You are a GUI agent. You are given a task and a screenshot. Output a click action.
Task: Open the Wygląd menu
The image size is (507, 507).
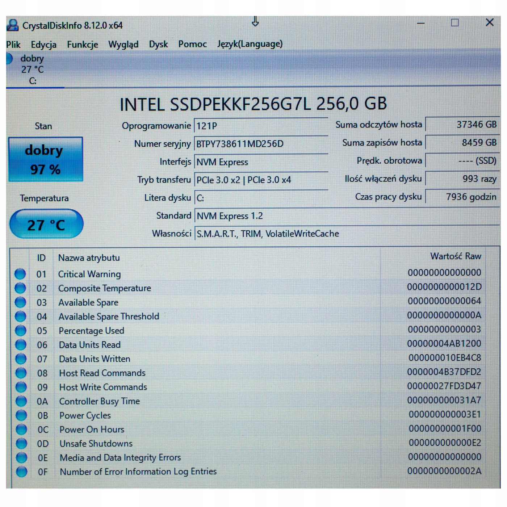click(123, 44)
